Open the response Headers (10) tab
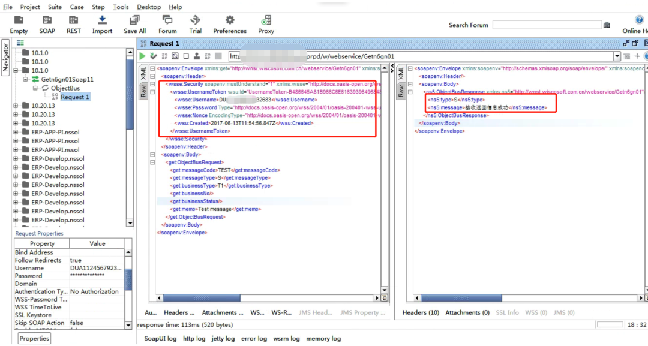The image size is (648, 346). tap(421, 312)
